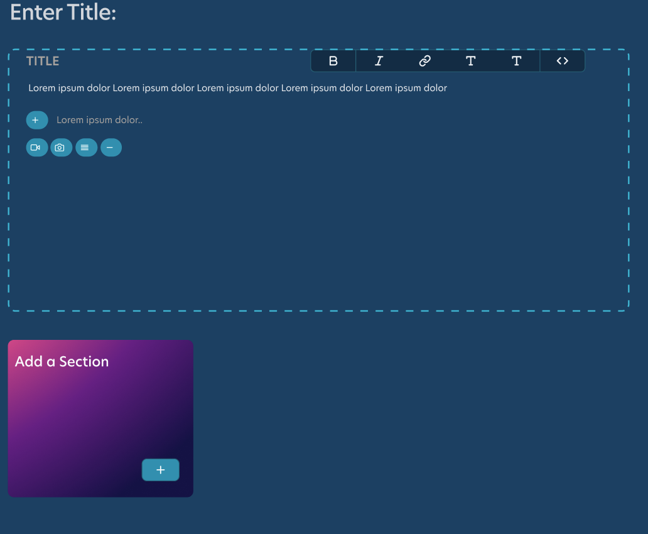The height and width of the screenshot is (534, 648).
Task: Select the second text style T icon
Action: pos(516,61)
